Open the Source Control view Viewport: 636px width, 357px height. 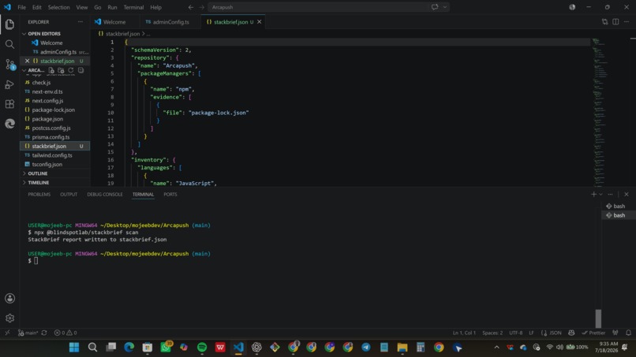[9, 65]
